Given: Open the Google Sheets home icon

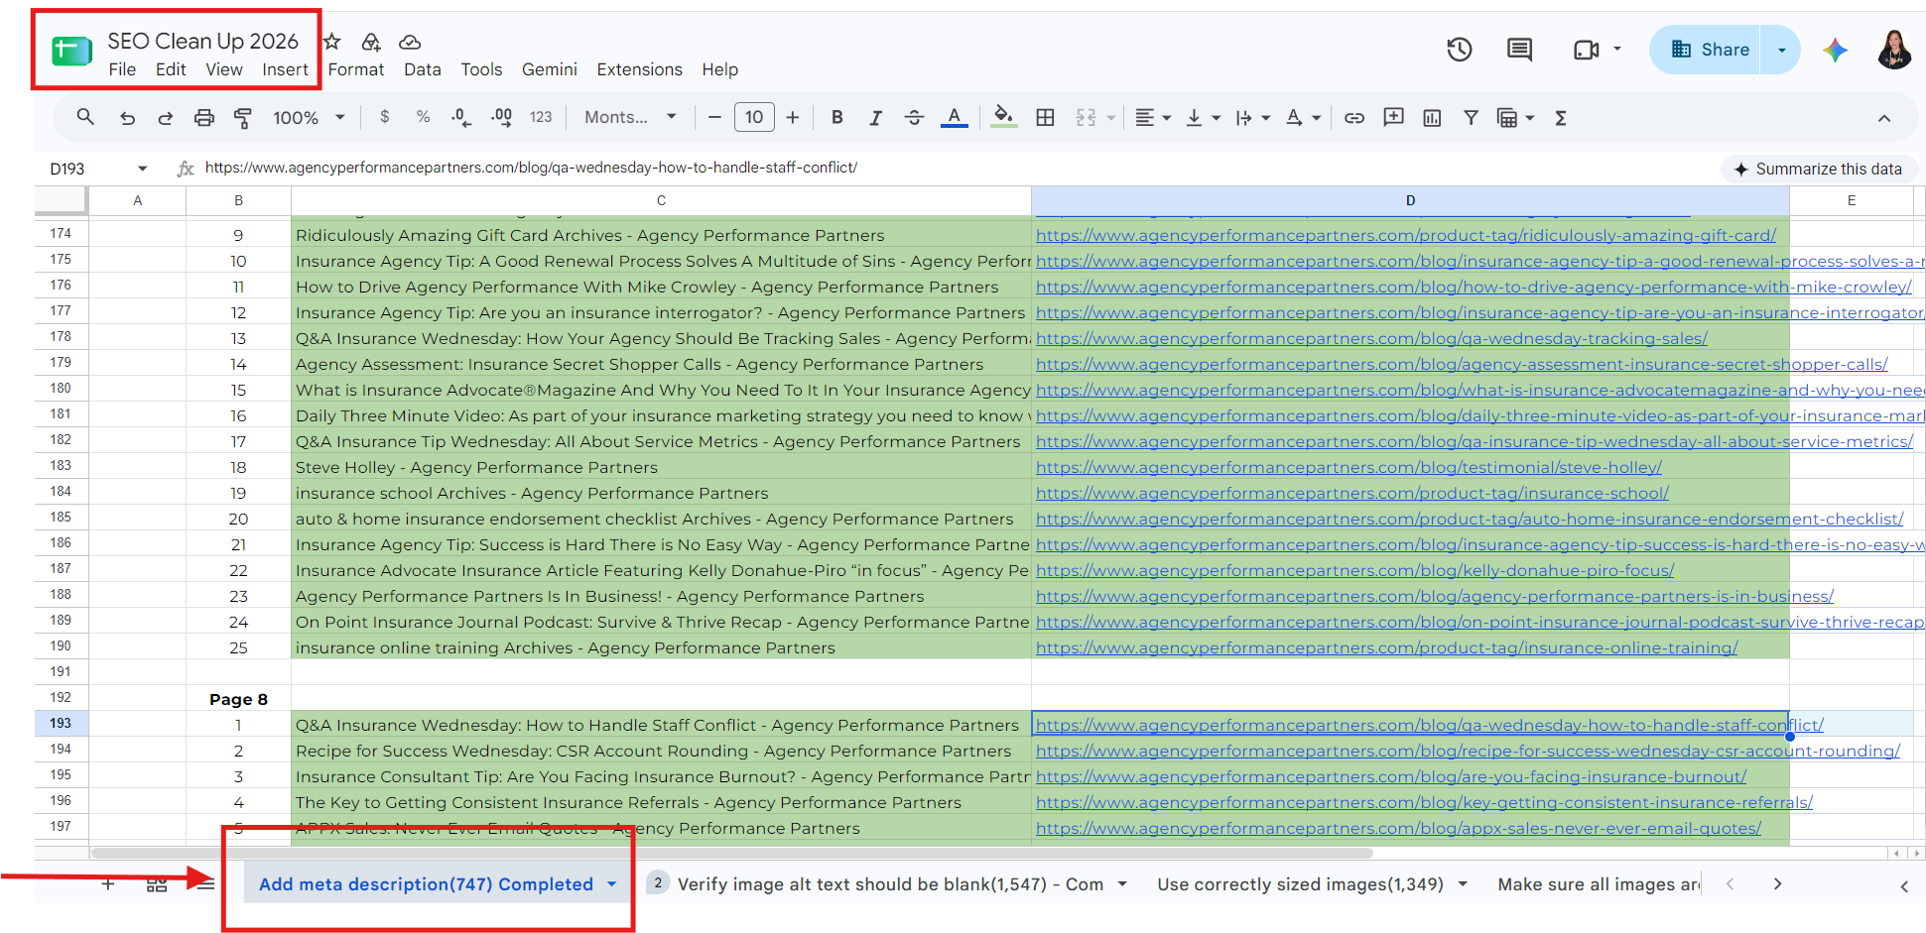Looking at the screenshot, I should (x=71, y=51).
